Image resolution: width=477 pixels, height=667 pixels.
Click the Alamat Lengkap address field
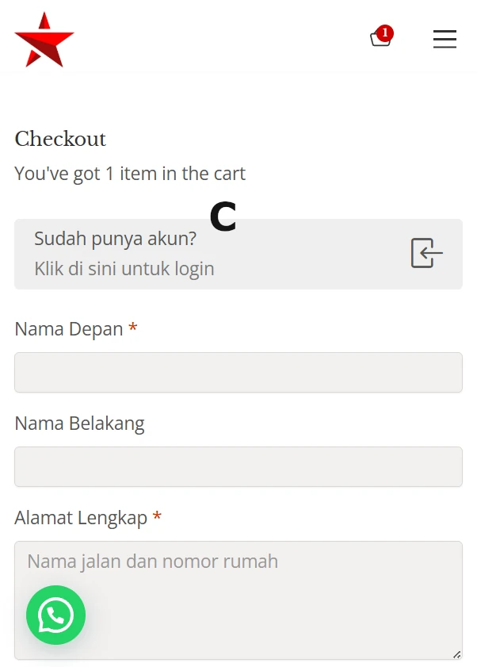point(238,599)
